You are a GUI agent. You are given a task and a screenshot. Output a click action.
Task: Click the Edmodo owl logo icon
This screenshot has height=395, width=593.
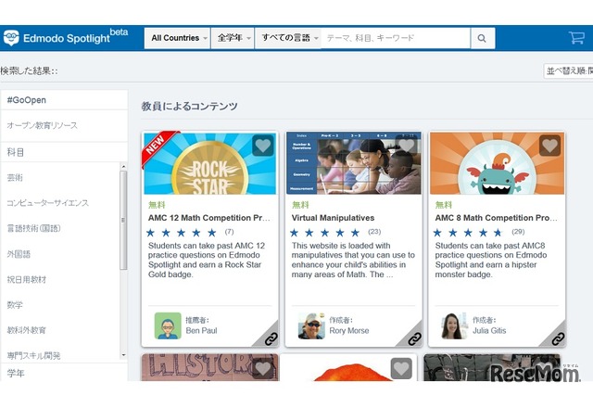tap(11, 38)
